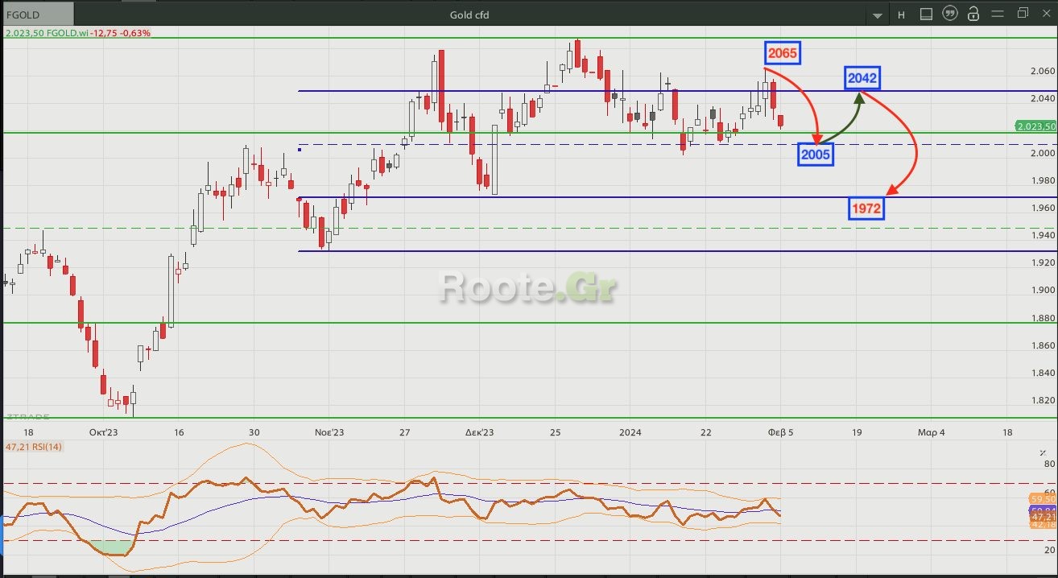The width and height of the screenshot is (1058, 578).
Task: Click the 47,21 RSI value tag
Action: (1043, 517)
